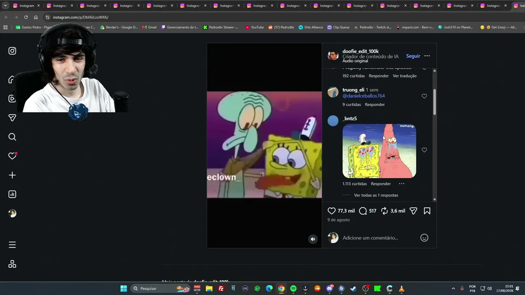This screenshot has height=295, width=525.
Task: Open the Windows Start menu
Action: (123, 288)
